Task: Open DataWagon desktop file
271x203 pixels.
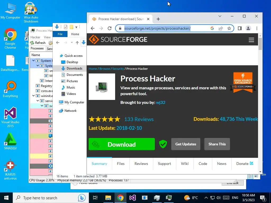Action: (10, 63)
